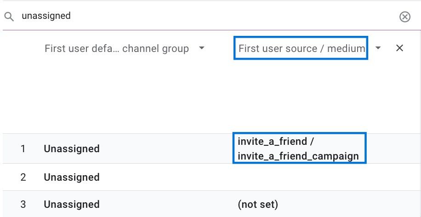This screenshot has width=421, height=217.
Task: Click row number 2
Action: [x=23, y=177]
